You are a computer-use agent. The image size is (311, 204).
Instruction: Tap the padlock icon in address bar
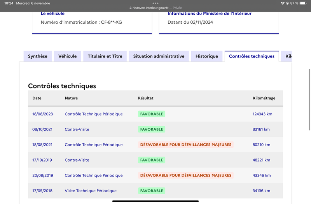coord(130,8)
